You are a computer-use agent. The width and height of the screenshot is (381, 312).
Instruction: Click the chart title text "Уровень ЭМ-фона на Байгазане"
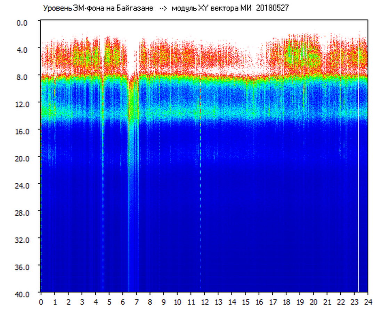(x=98, y=8)
